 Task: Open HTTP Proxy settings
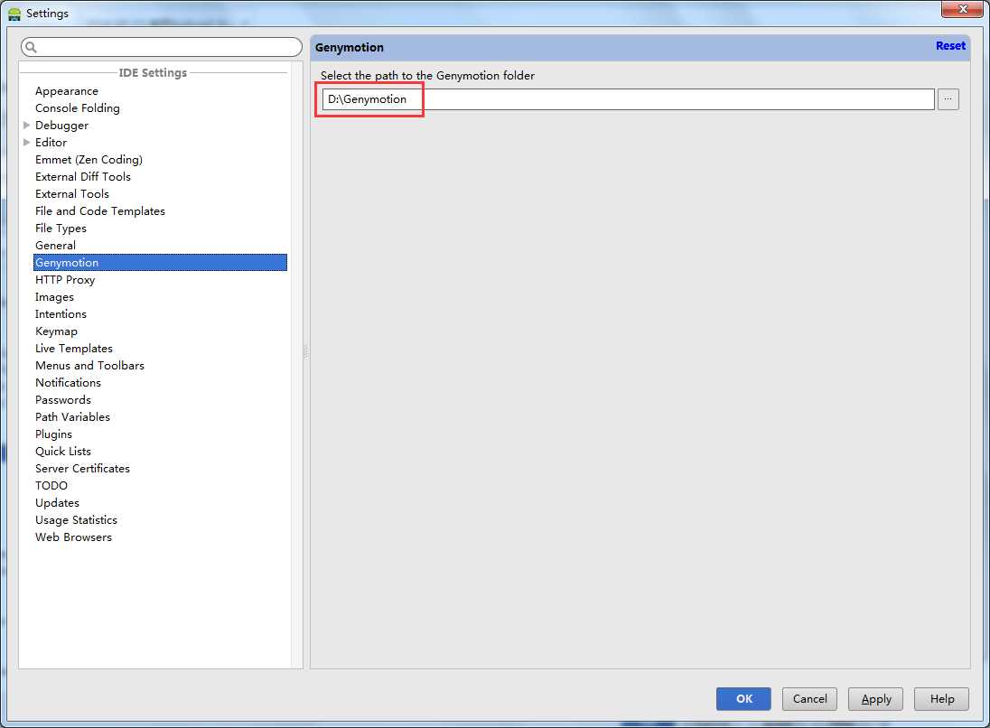tap(65, 280)
